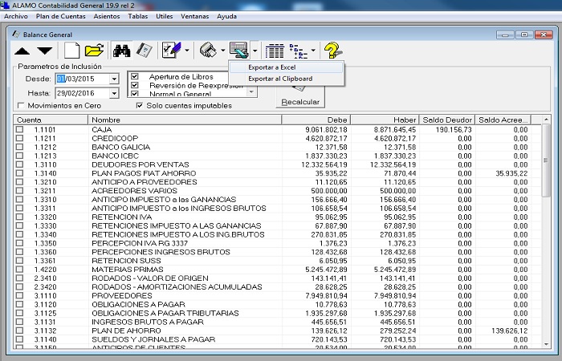Sort by Cuenta column header
This screenshot has height=361, width=562.
[x=51, y=120]
